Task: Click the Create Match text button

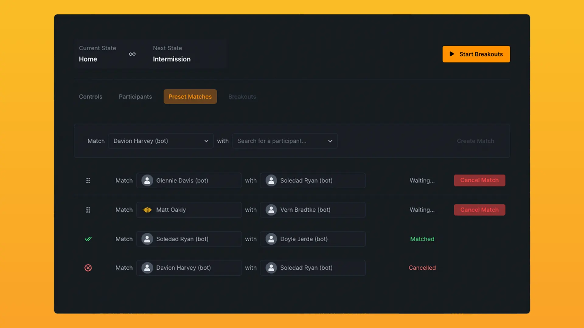Action: 475,141
